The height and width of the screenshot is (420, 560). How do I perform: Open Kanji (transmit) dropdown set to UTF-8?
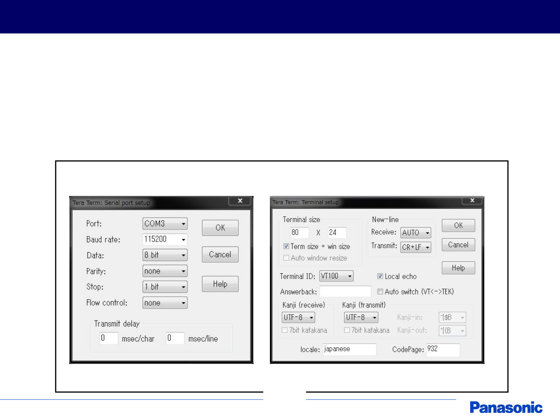pyautogui.click(x=361, y=317)
